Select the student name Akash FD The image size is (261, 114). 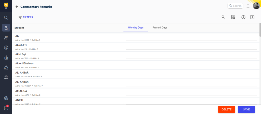pos(21,45)
